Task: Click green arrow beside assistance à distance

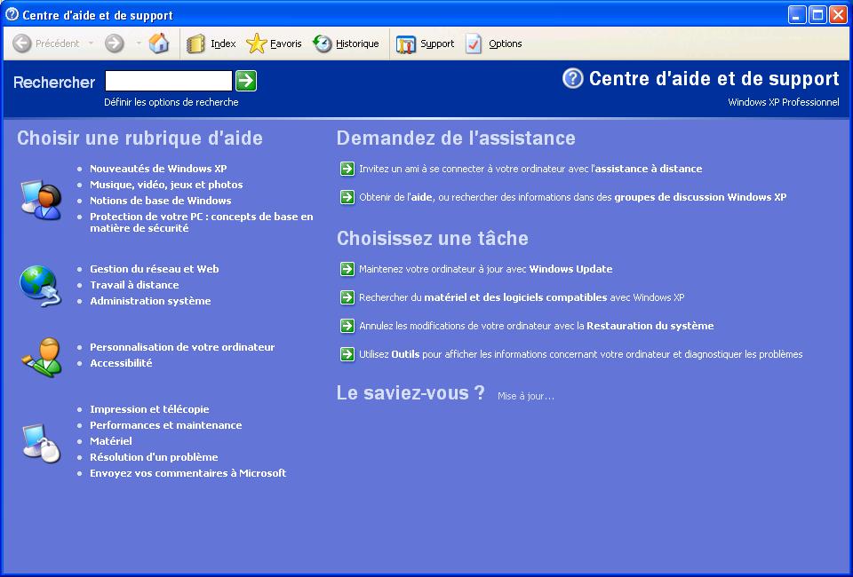Action: (x=347, y=169)
